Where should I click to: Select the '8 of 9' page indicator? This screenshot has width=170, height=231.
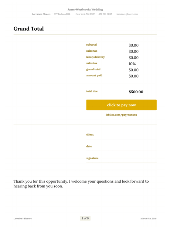85,218
